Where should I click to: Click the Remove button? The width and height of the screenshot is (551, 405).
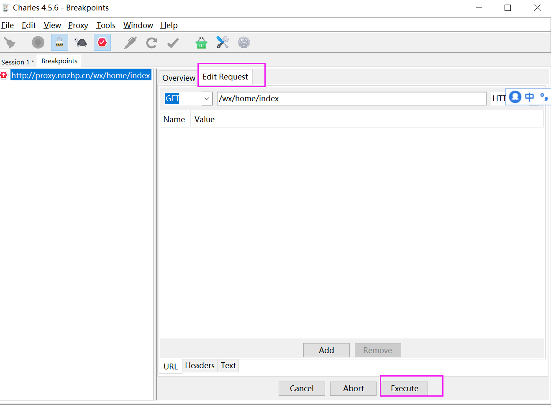click(378, 350)
